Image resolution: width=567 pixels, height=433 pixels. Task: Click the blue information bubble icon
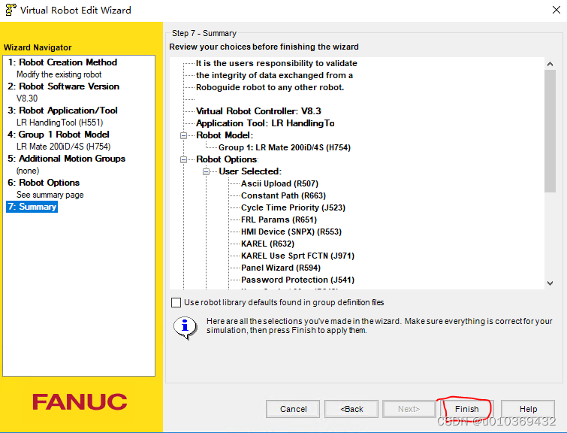tap(185, 327)
